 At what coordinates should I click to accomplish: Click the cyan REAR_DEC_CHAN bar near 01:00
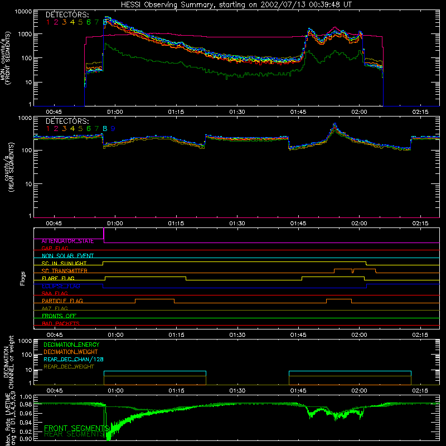click(155, 371)
